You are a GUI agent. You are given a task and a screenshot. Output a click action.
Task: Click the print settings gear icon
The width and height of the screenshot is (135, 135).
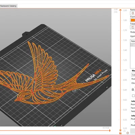pos(133,13)
